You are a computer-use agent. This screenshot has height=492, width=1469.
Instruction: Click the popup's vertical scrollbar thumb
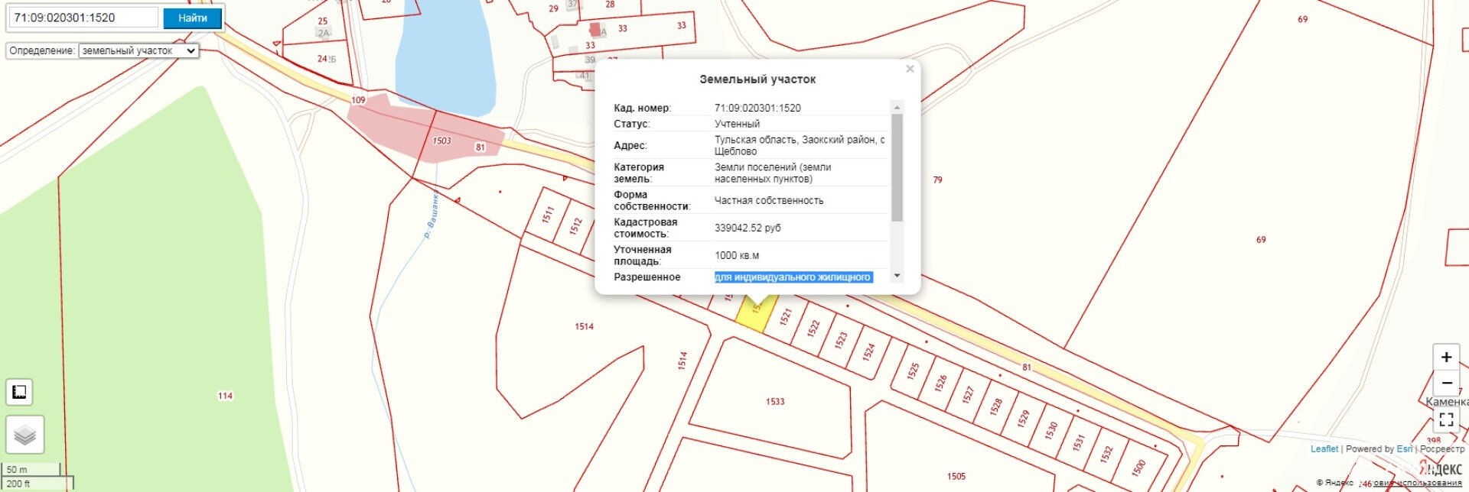pos(897,168)
